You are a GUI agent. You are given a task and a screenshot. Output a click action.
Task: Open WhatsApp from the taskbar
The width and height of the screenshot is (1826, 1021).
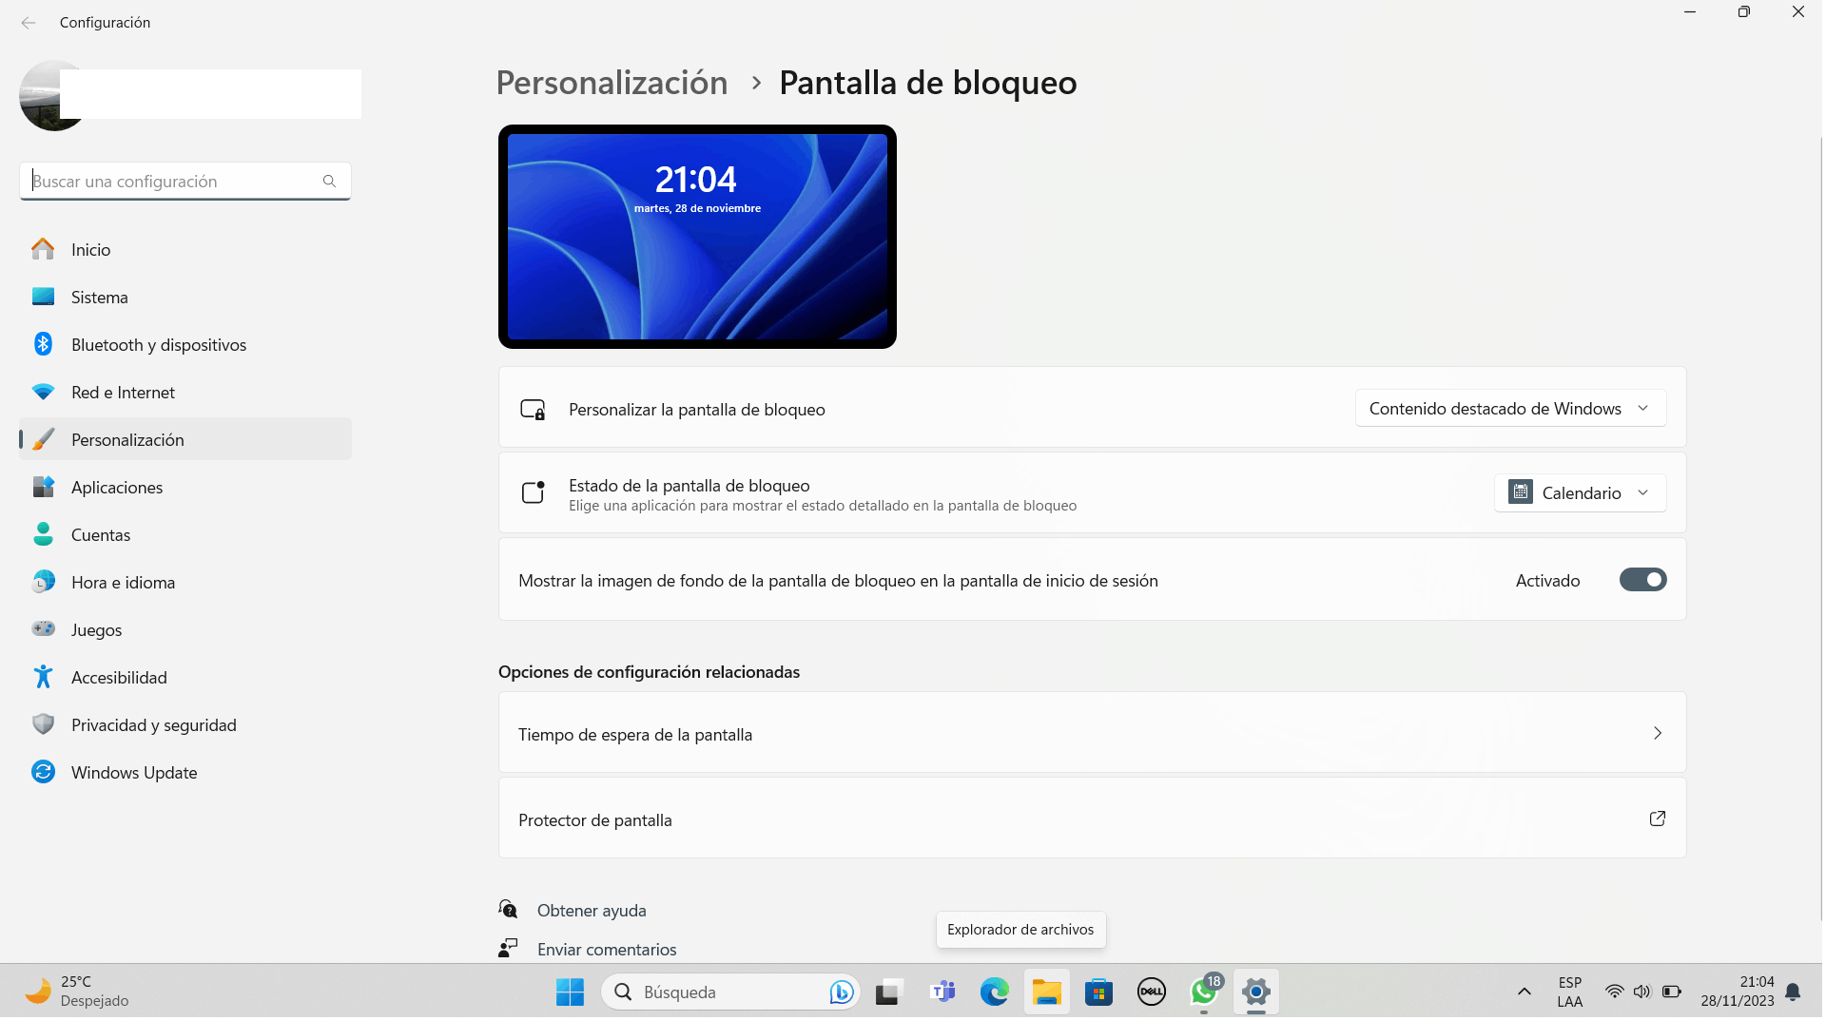pos(1204,992)
